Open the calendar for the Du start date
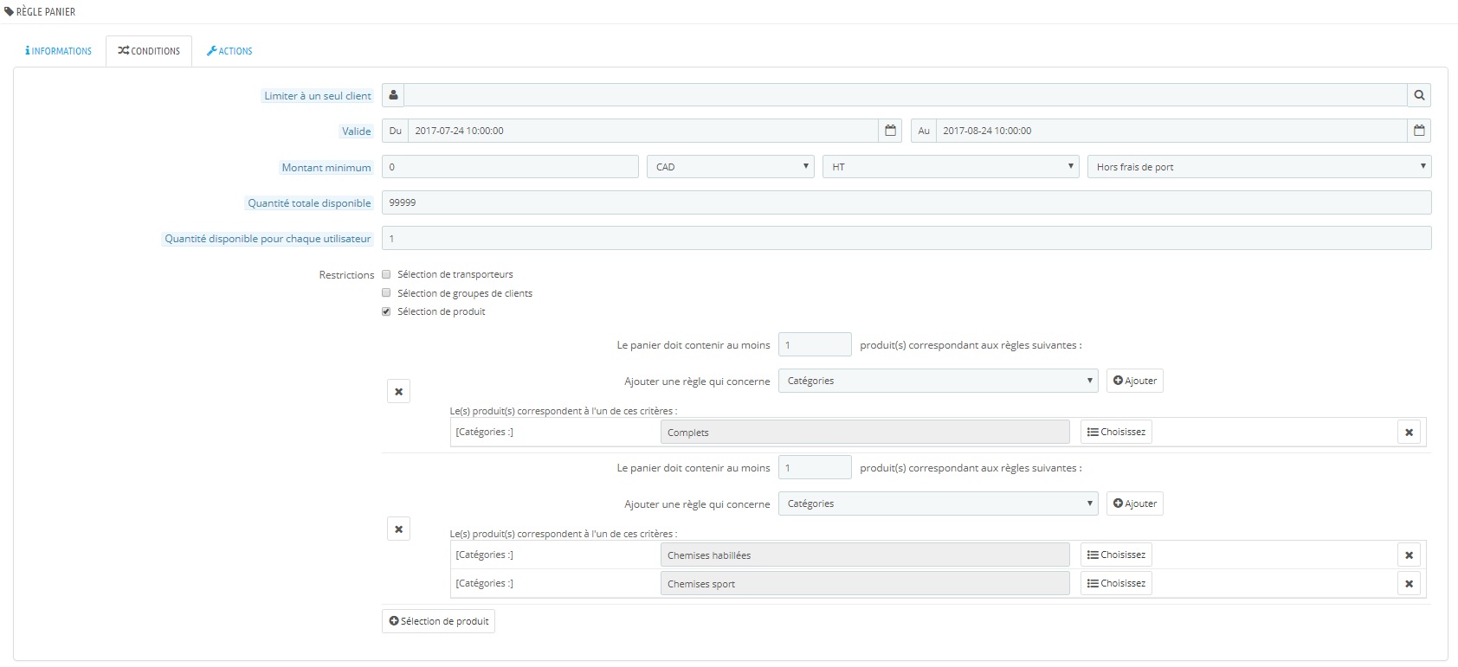1458x667 pixels. point(890,131)
